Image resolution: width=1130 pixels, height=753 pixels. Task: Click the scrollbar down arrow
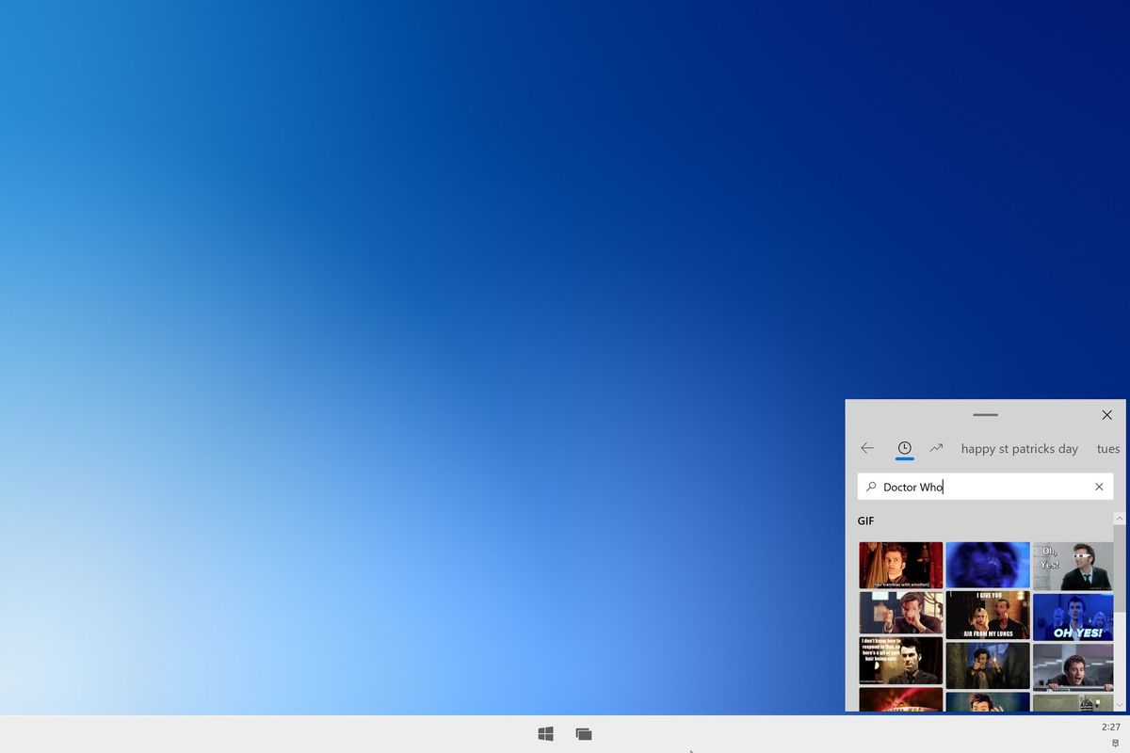point(1120,704)
